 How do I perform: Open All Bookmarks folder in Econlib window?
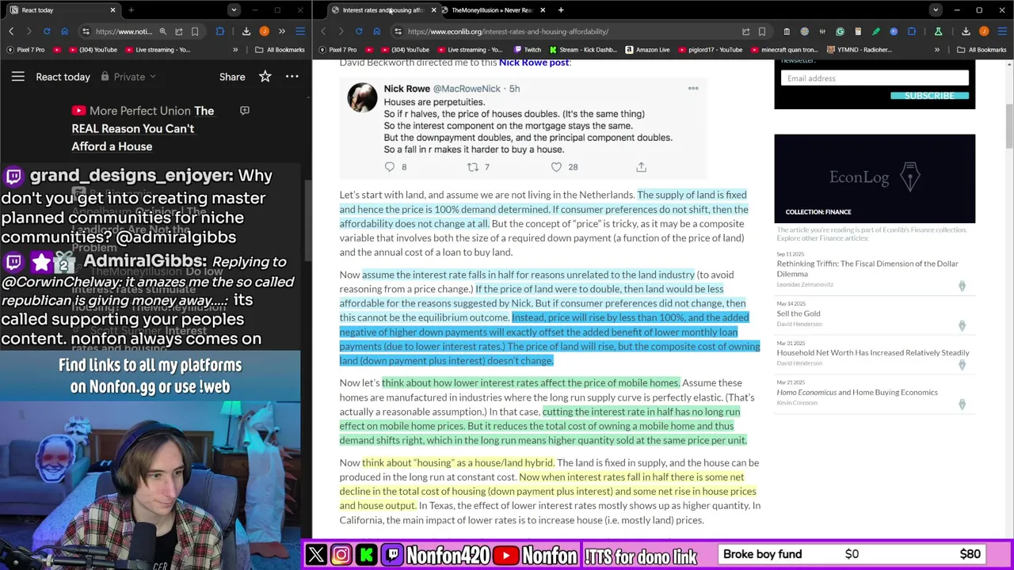pos(981,50)
